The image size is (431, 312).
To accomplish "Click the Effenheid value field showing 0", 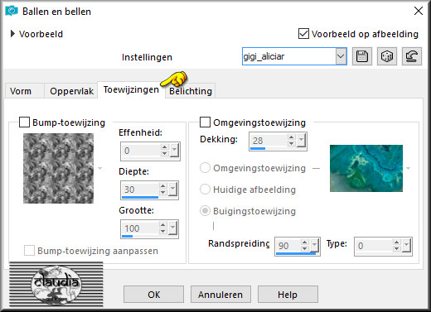I will (140, 151).
